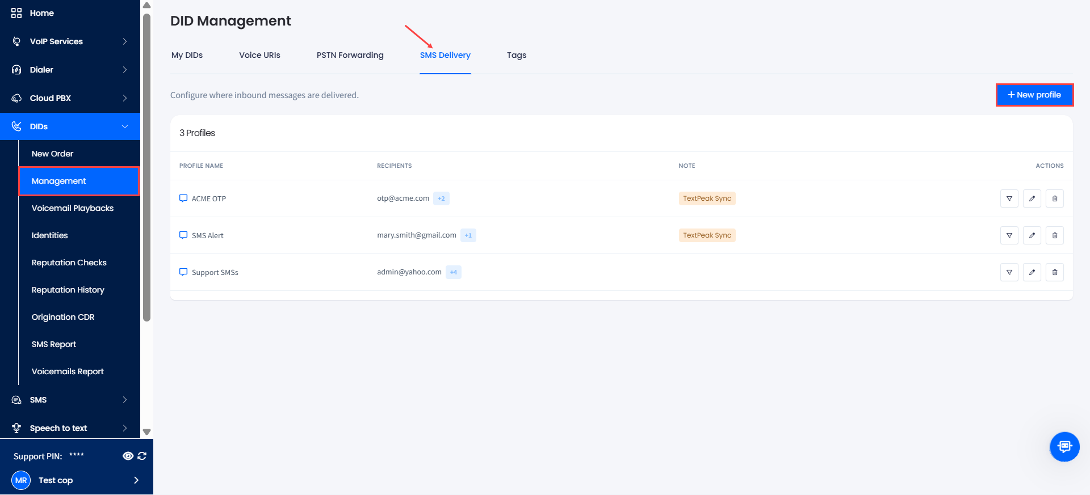
Task: Click TextPeak Sync note on SMS Alert
Action: point(707,235)
